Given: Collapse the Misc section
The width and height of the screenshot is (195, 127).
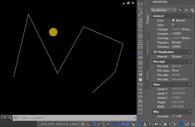Looking at the screenshot, I should click(189, 112).
